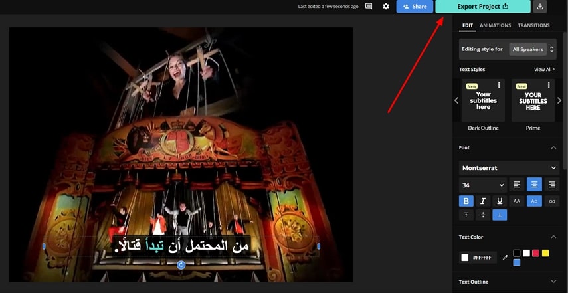The height and width of the screenshot is (293, 568).
Task: Click the download icon beside Export Project
Action: coord(541,7)
